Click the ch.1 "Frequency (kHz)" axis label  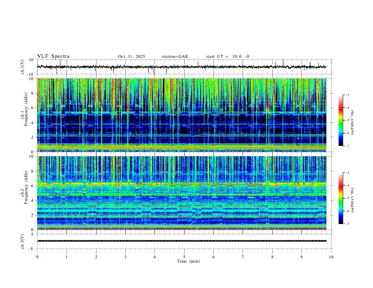(x=26, y=110)
